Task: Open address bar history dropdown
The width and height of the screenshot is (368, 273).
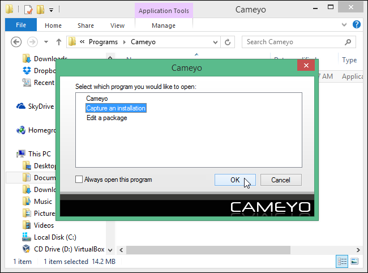Action: click(215, 42)
